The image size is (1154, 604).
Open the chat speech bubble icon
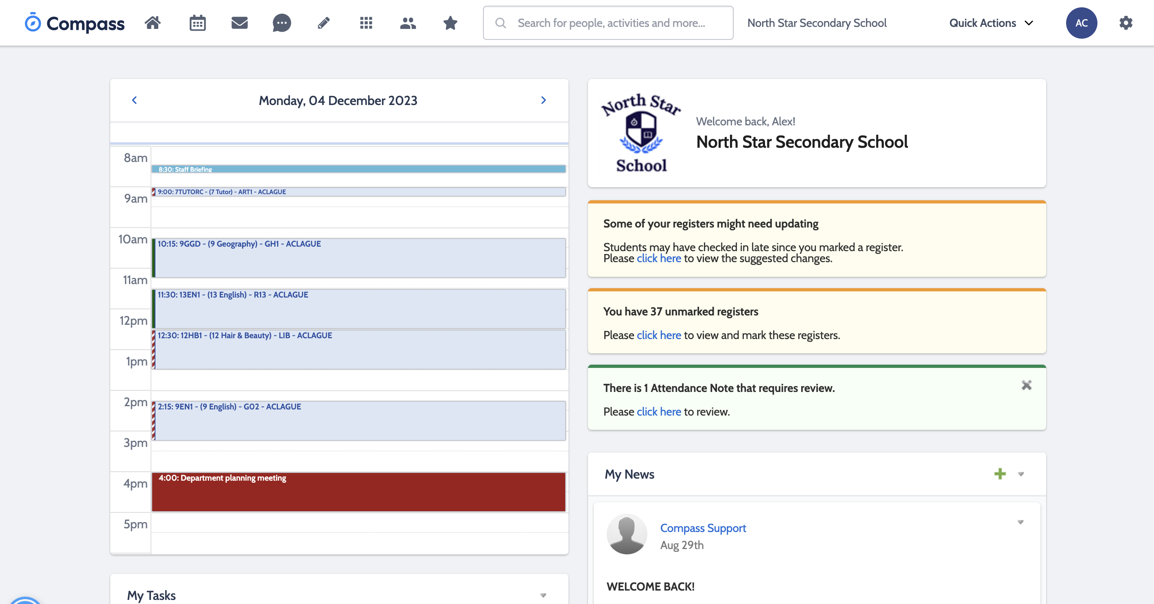(x=282, y=23)
